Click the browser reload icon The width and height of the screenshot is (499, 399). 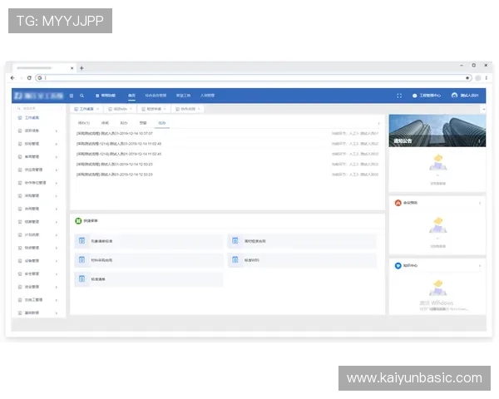pyautogui.click(x=29, y=77)
